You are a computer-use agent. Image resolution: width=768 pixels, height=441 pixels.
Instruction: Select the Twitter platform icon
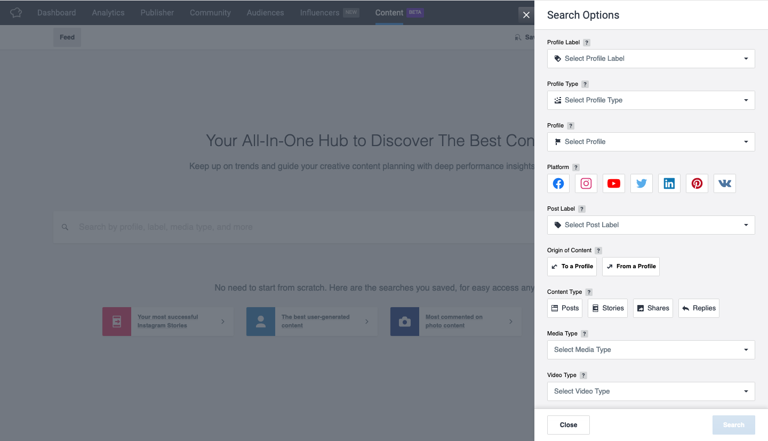click(x=642, y=183)
